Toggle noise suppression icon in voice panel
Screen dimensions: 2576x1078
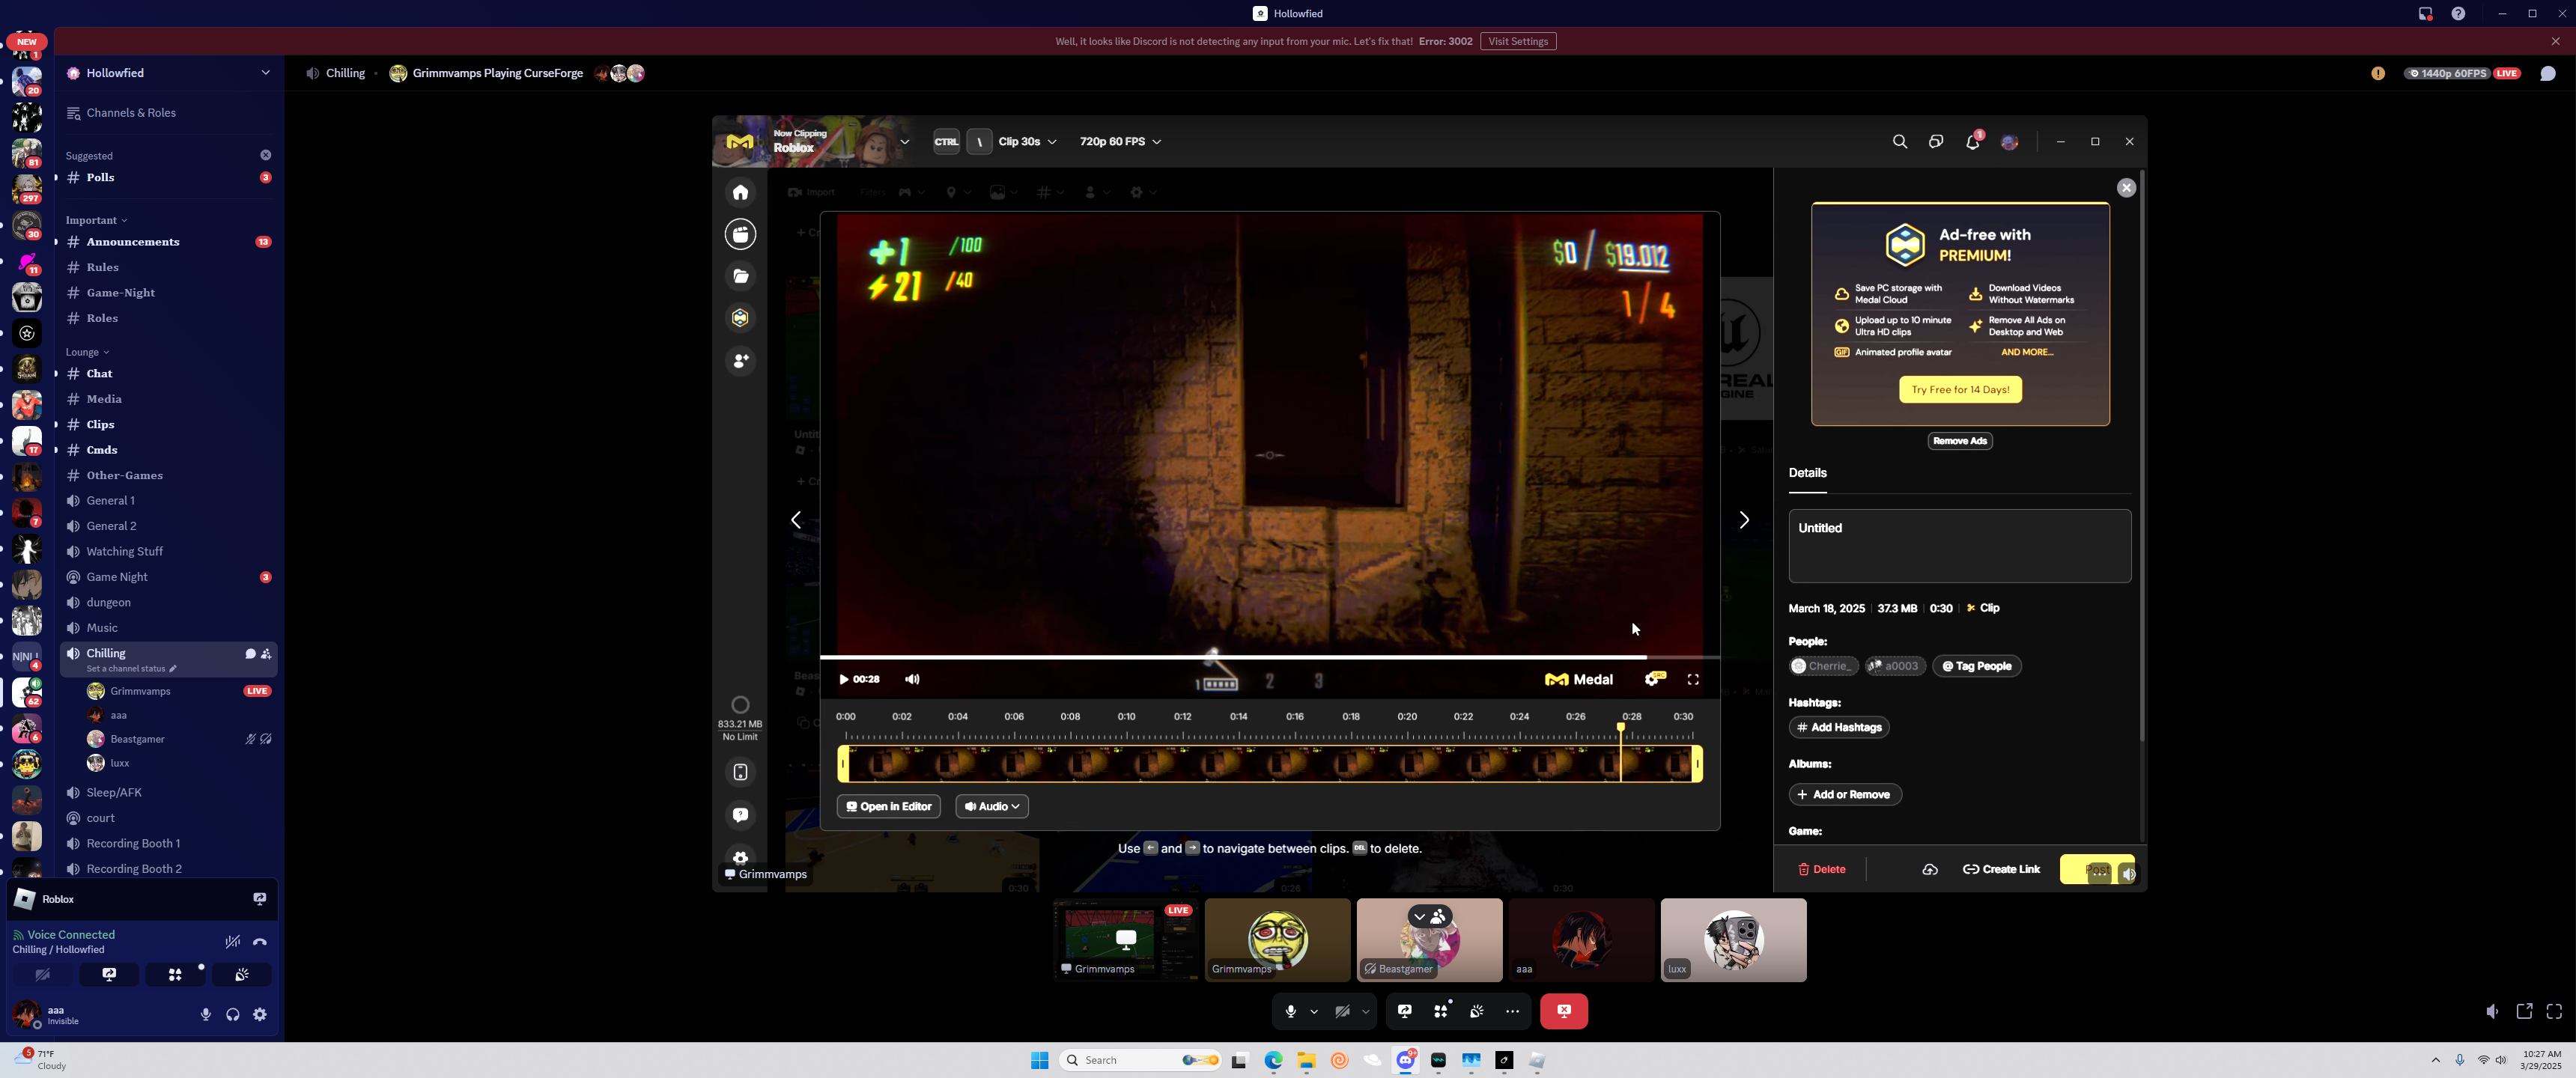232,942
